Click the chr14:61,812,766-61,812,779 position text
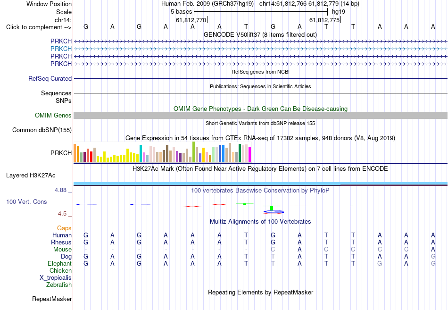This screenshot has height=310, width=448. (x=299, y=4)
